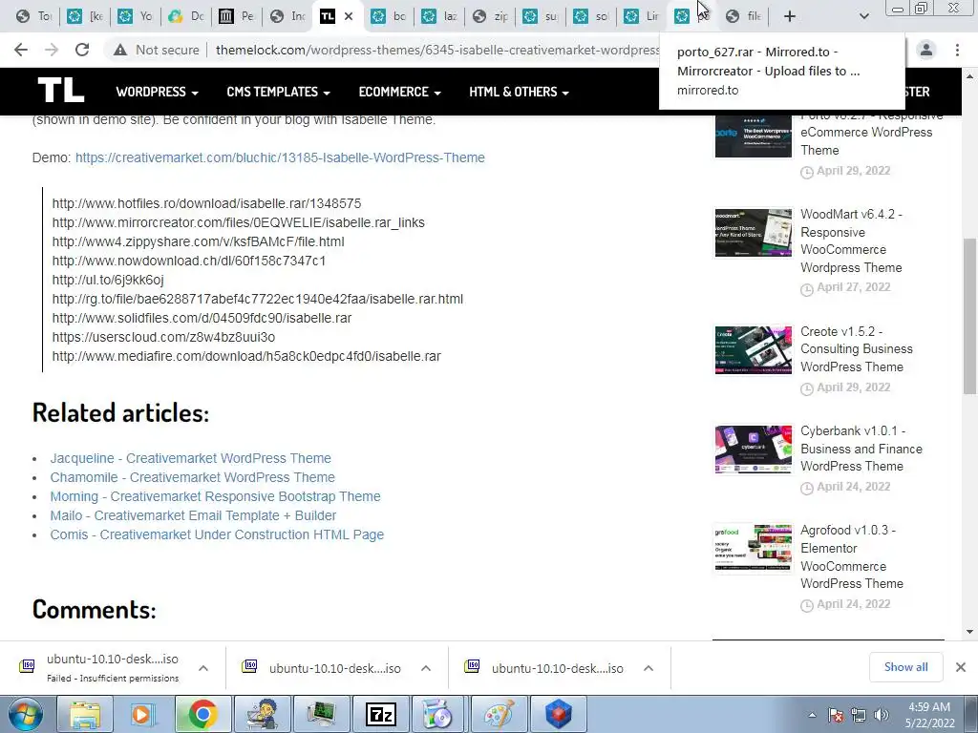Screen dimensions: 978x733
Task: Open Comis Under Construction HTML Page article
Action: click(x=217, y=534)
